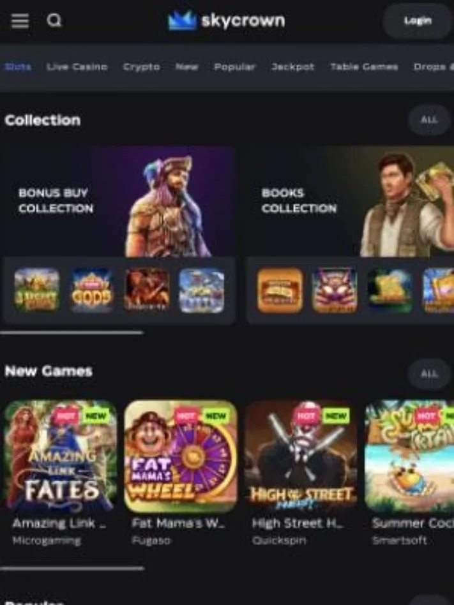Image resolution: width=454 pixels, height=605 pixels.
Task: Select the Table Games tab
Action: tap(364, 67)
